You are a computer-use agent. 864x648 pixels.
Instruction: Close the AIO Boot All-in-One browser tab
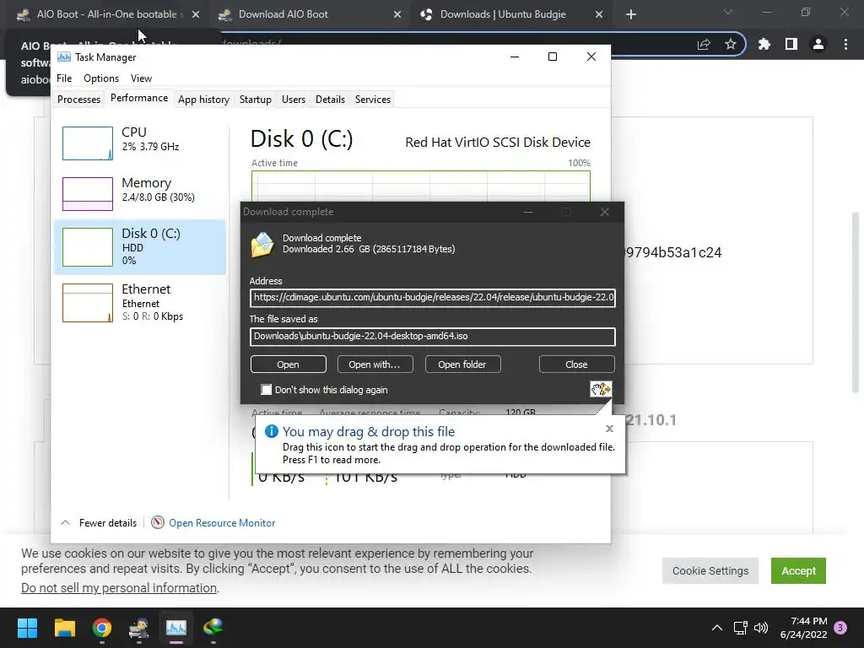(196, 15)
